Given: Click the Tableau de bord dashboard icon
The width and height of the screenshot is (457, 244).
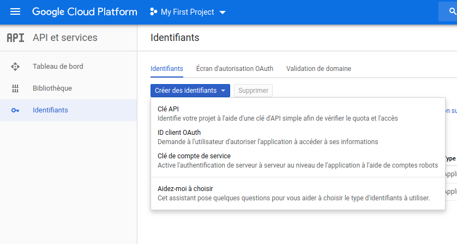Looking at the screenshot, I should click(x=15, y=67).
